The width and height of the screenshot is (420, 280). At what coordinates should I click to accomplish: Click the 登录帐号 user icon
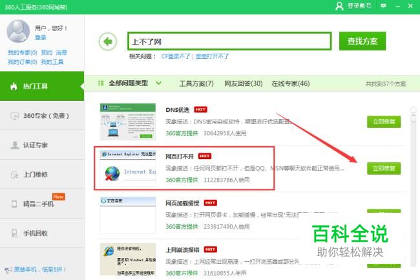pyautogui.click(x=339, y=6)
